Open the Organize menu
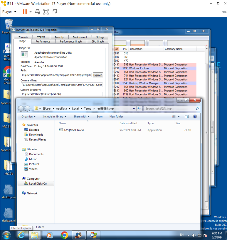 click(x=28, y=116)
